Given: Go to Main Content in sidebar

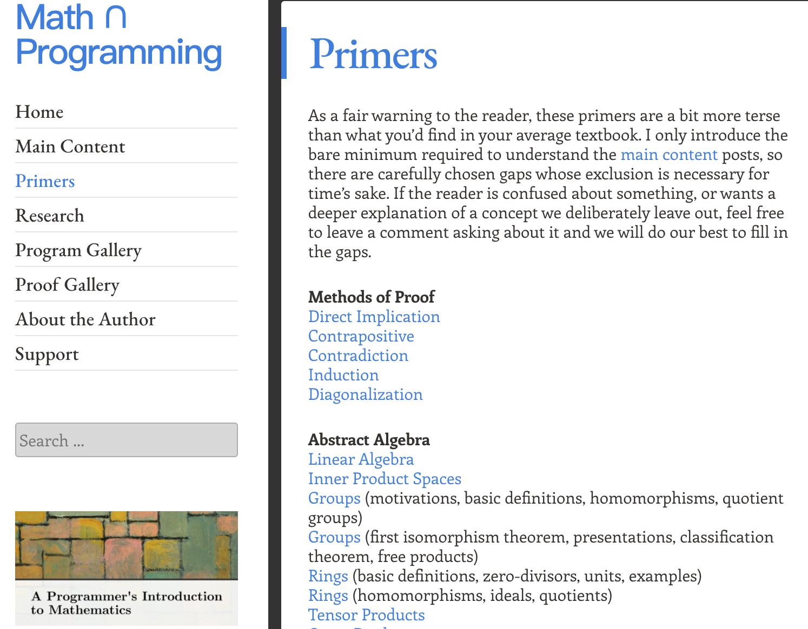Looking at the screenshot, I should pos(70,146).
